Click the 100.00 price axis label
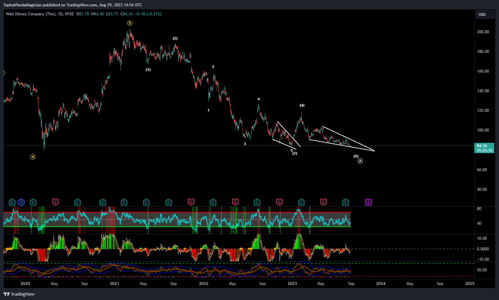499x300 pixels. pyautogui.click(x=483, y=130)
